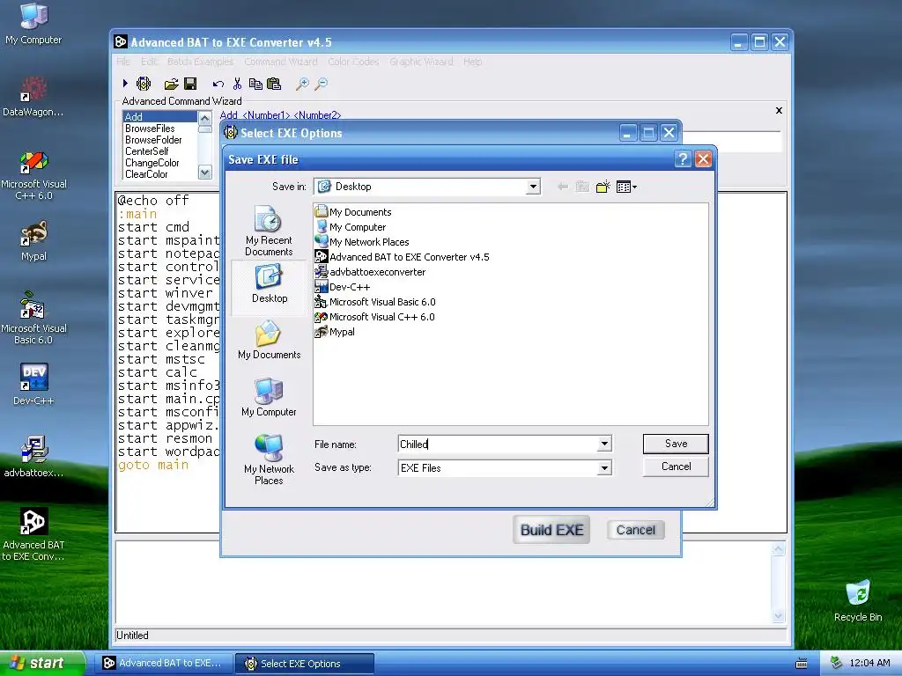
Task: Open My Network Places in places bar
Action: click(269, 459)
